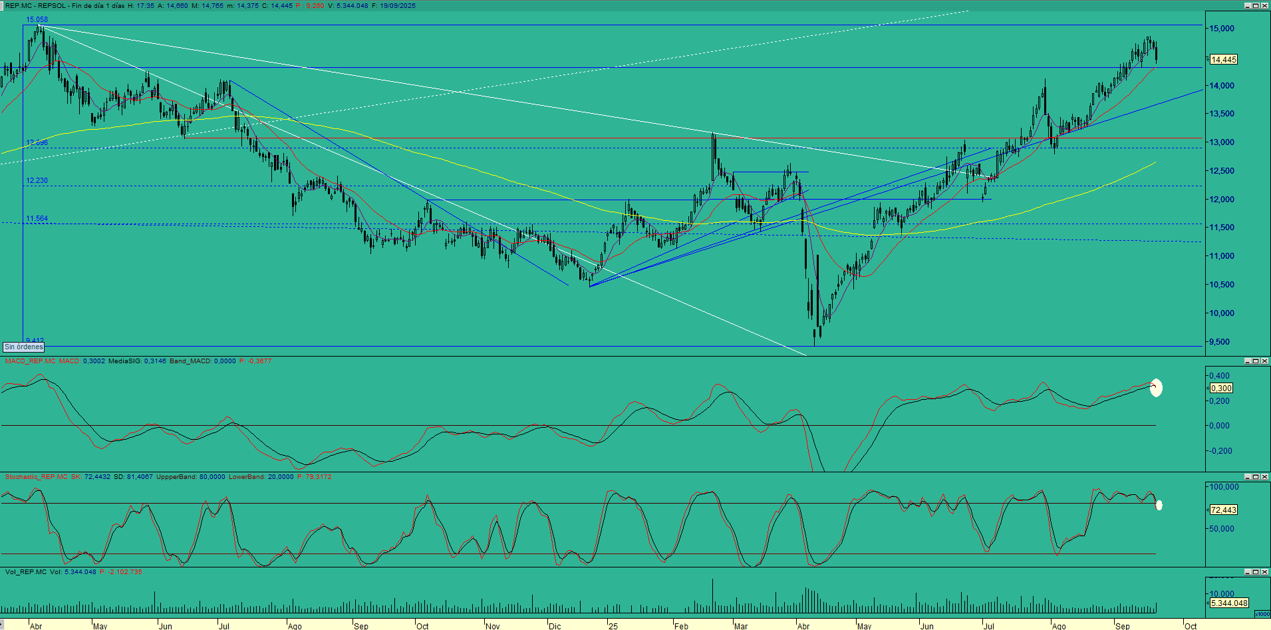Click the 15.058 high level label
Image resolution: width=1271 pixels, height=630 pixels.
(x=37, y=20)
